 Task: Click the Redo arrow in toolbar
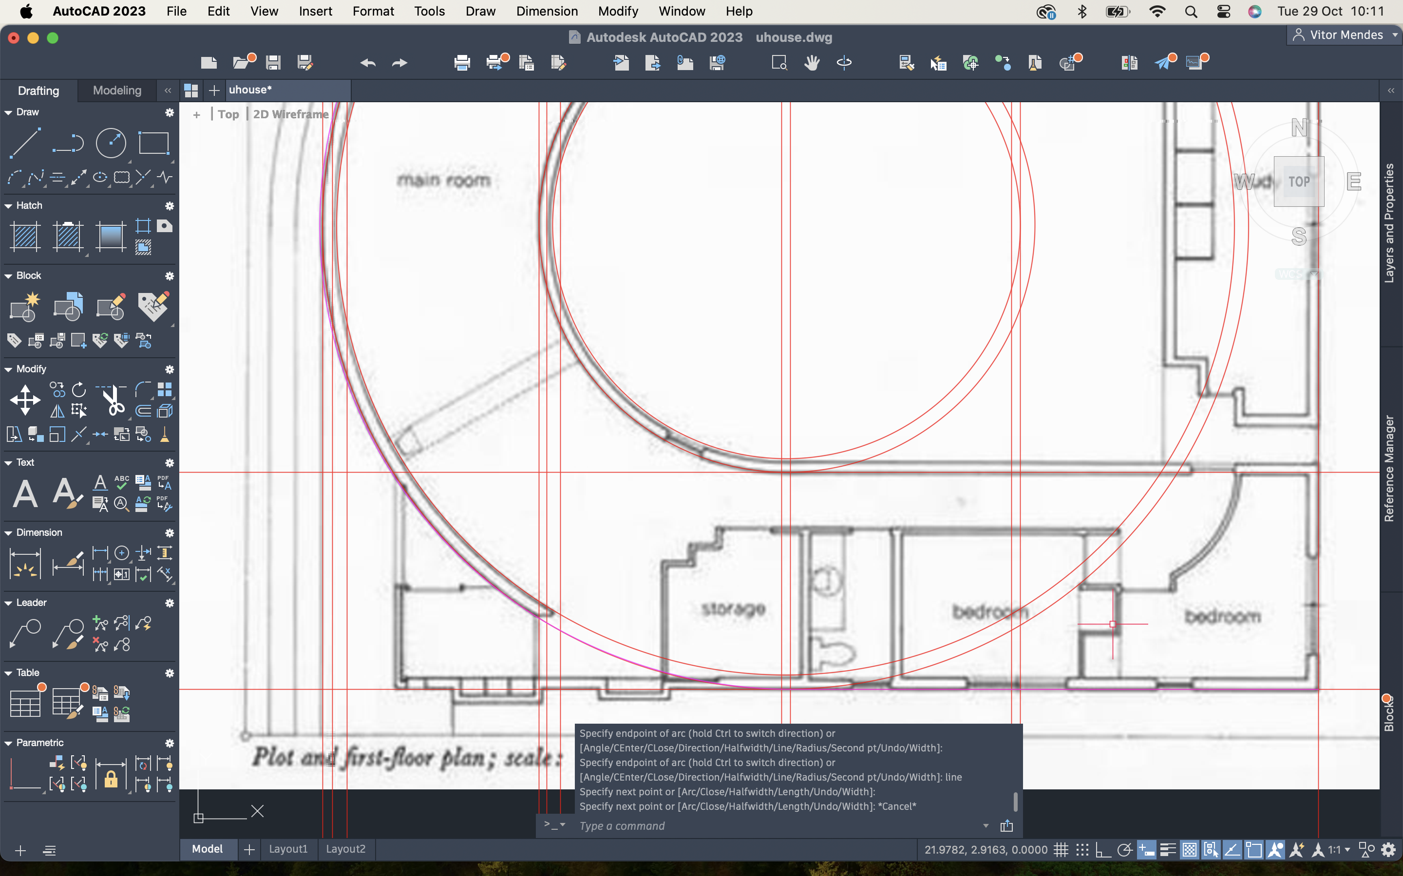click(399, 63)
